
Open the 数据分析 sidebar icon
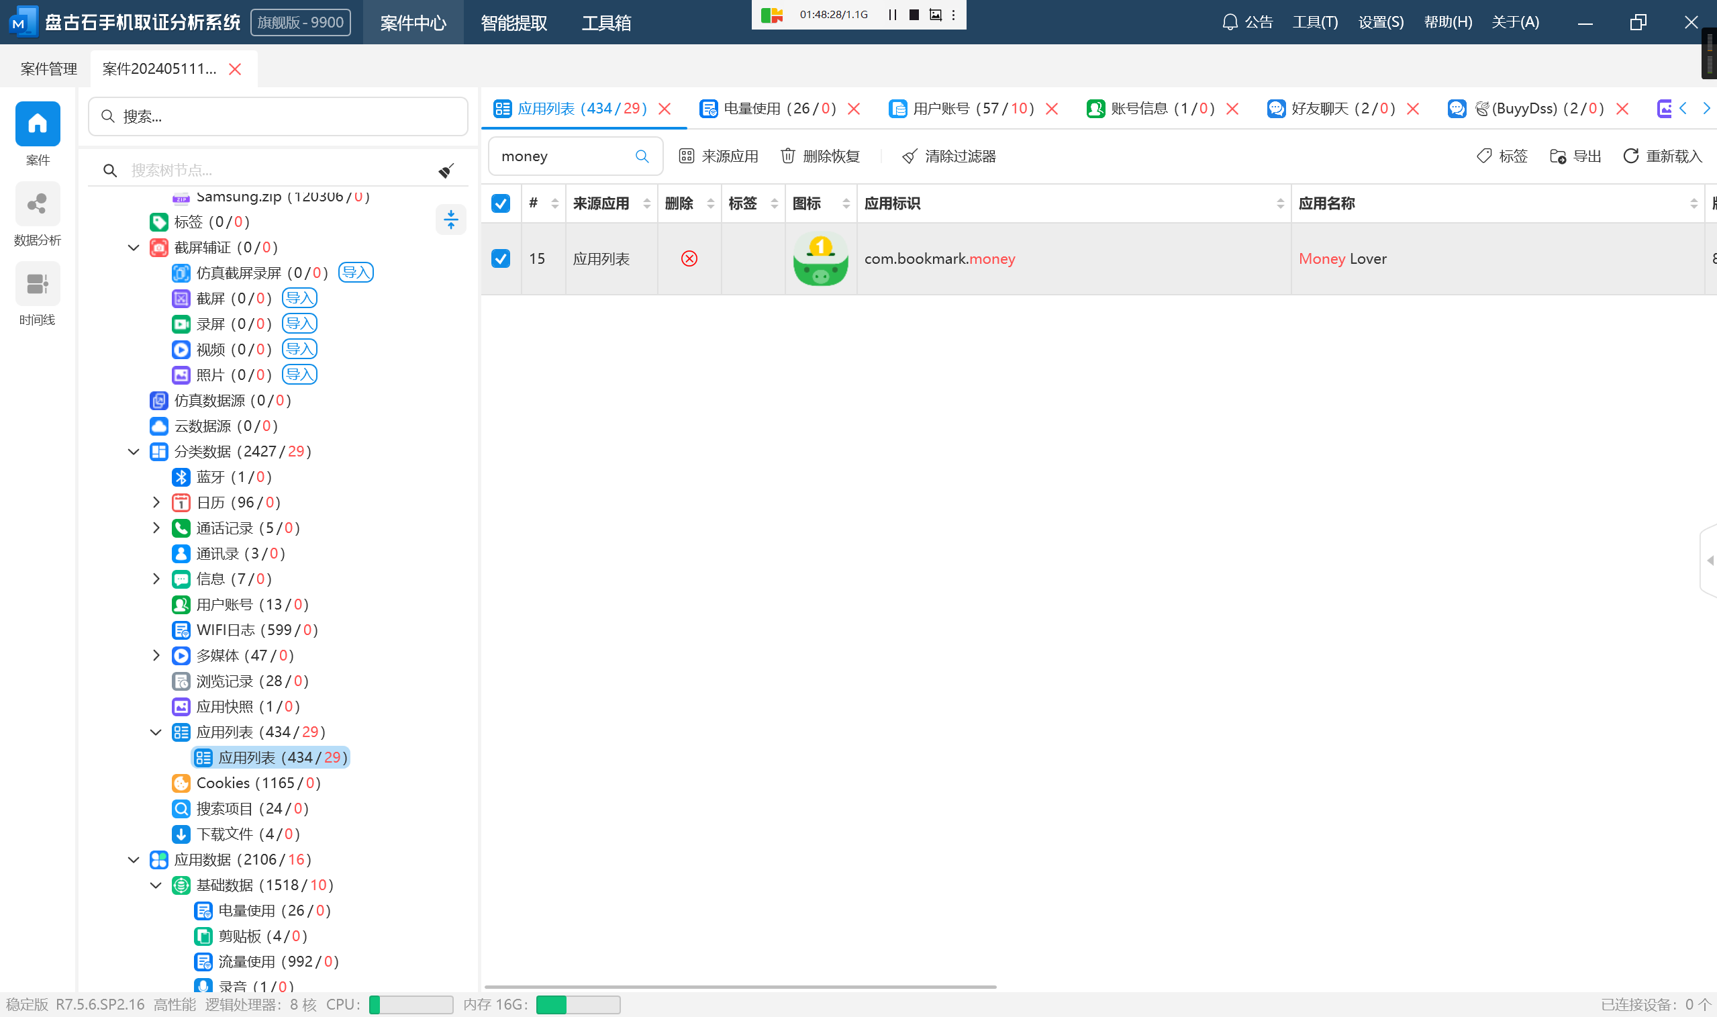pyautogui.click(x=37, y=204)
